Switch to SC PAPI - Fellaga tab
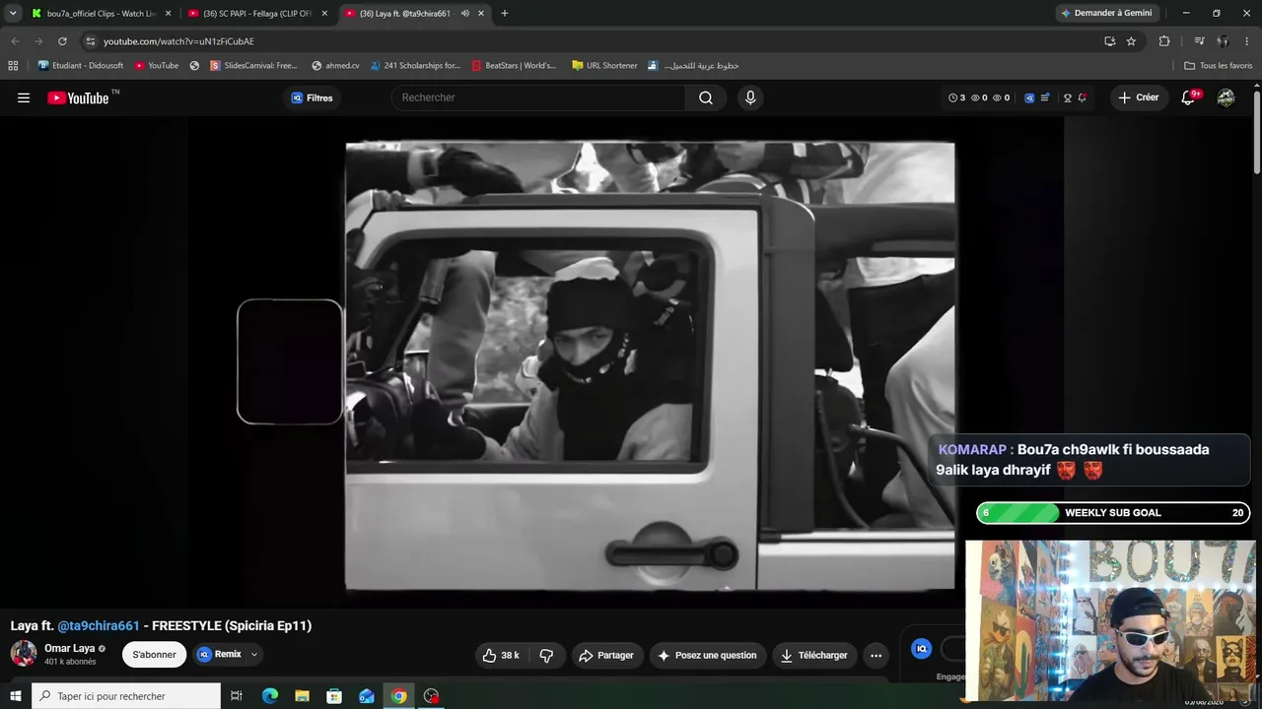This screenshot has width=1262, height=709. [x=256, y=14]
